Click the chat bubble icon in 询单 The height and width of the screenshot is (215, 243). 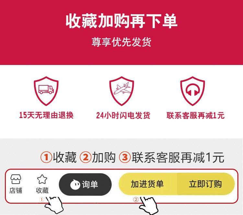point(75,184)
